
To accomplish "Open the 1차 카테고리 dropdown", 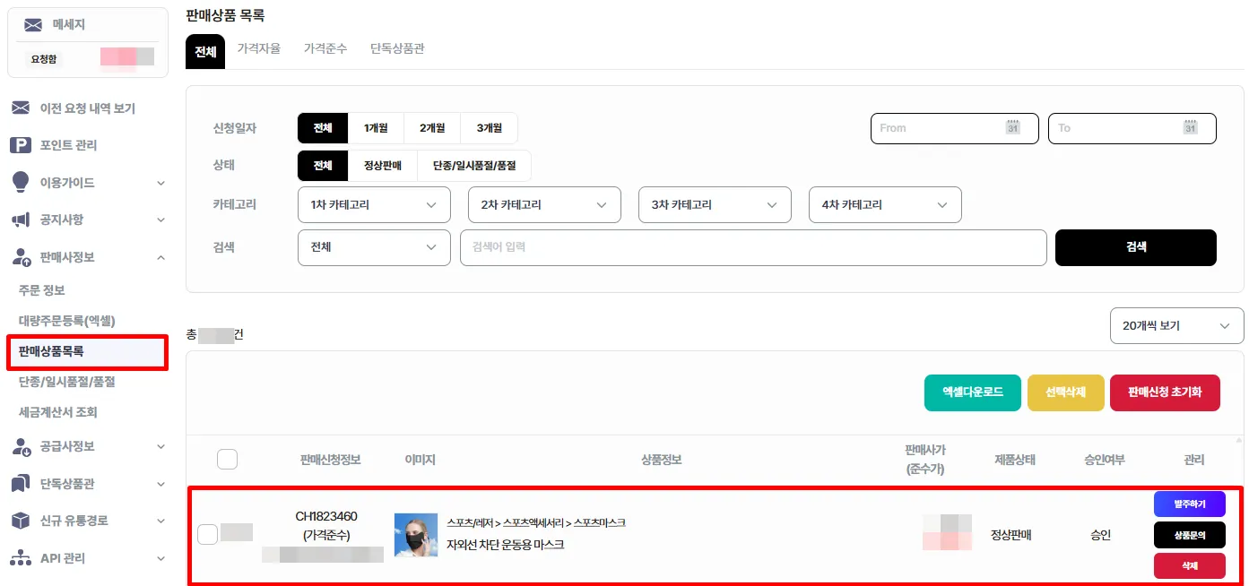I will coord(374,204).
